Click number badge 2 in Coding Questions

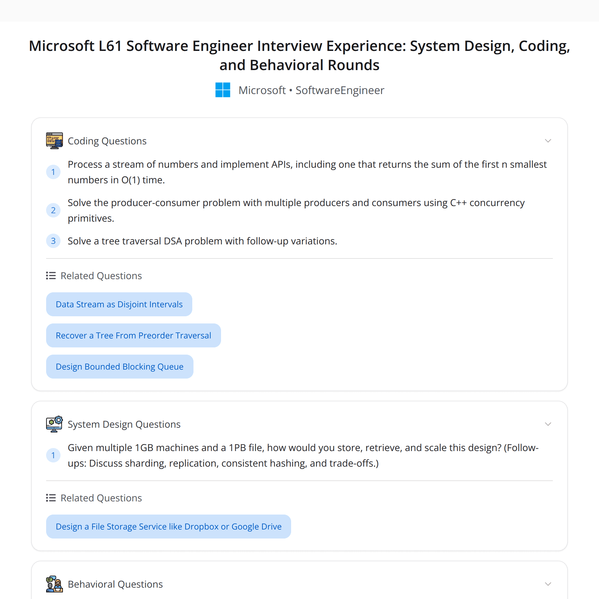pos(53,210)
